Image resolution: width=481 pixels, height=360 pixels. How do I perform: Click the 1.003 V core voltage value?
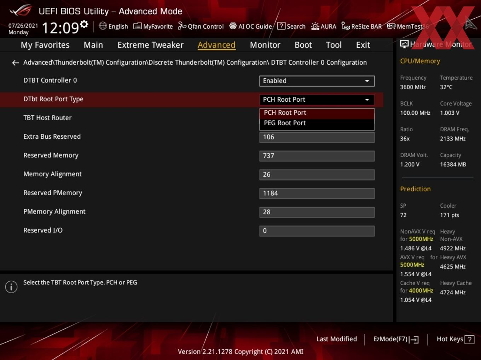click(x=450, y=113)
